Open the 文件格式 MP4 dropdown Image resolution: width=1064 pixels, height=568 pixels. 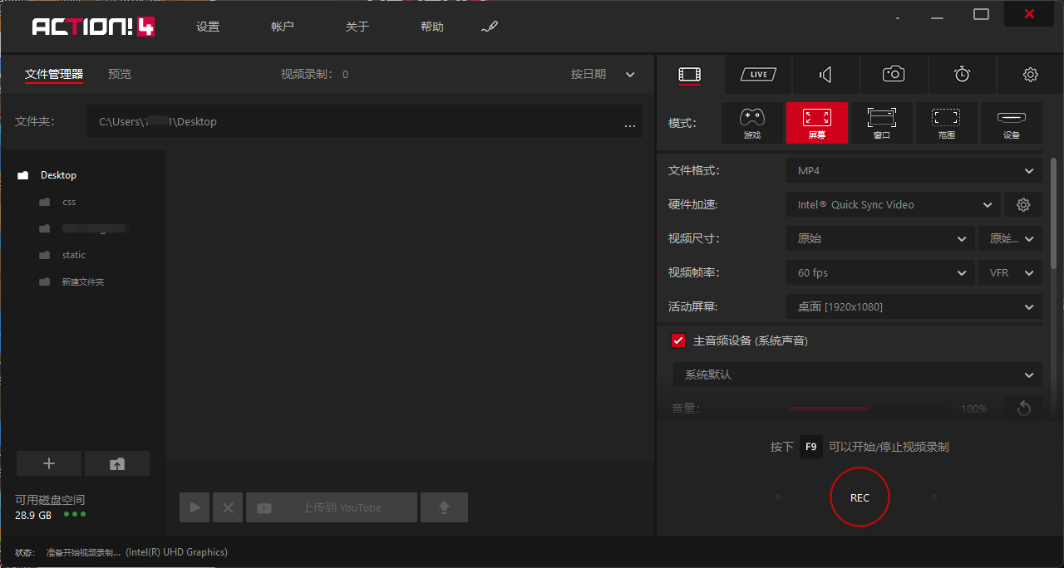click(913, 170)
